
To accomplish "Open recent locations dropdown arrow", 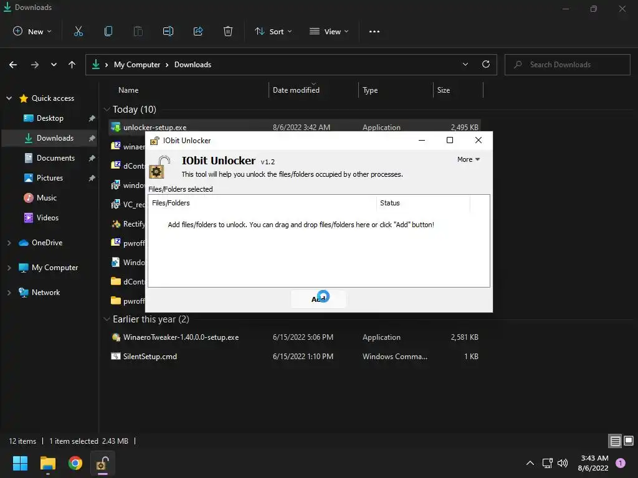I will click(54, 65).
